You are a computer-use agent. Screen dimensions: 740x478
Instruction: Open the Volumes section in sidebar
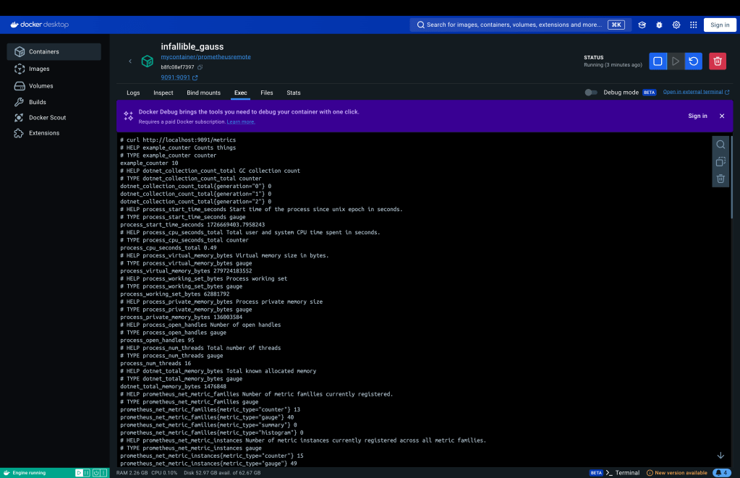click(x=54, y=86)
